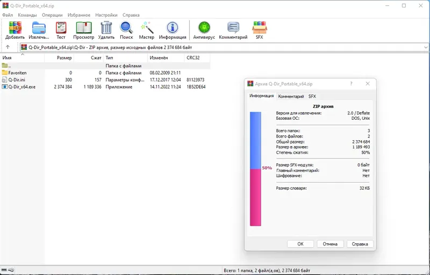Viewport: 430px width, 275px height.
Task: Sort by Изменён column header
Action: click(166, 58)
